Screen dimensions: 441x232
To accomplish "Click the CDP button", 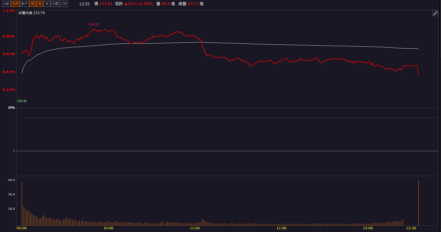I will click(63, 4).
